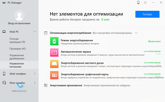Click the Вход не выполнен sign-in label

click(x=19, y=23)
